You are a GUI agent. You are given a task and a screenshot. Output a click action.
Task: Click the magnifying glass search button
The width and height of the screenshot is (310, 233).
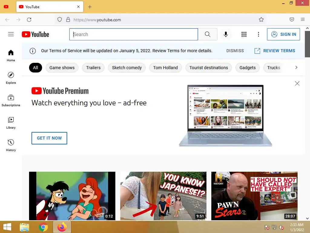click(x=208, y=34)
